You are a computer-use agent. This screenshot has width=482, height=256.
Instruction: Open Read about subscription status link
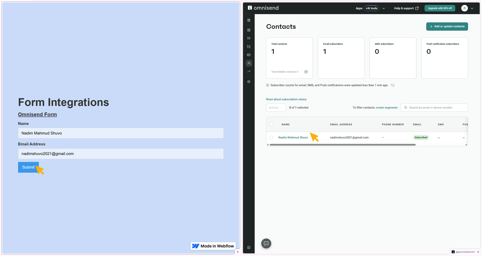(286, 99)
